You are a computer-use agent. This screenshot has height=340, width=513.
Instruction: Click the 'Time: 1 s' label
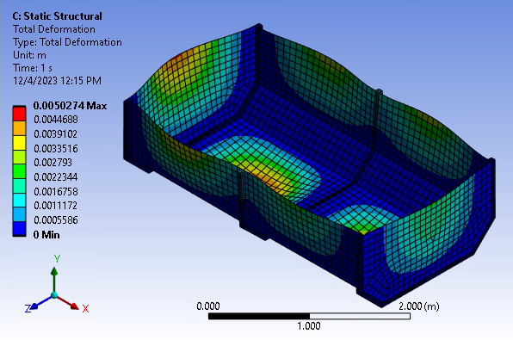33,68
